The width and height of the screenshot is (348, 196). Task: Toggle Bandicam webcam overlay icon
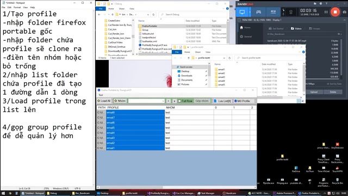[290, 12]
